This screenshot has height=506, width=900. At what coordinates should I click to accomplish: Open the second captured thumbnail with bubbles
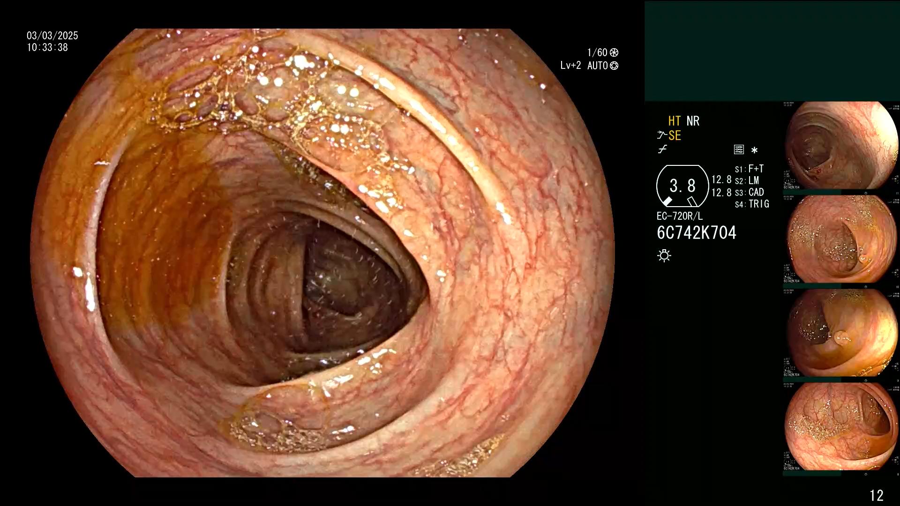[x=841, y=239]
